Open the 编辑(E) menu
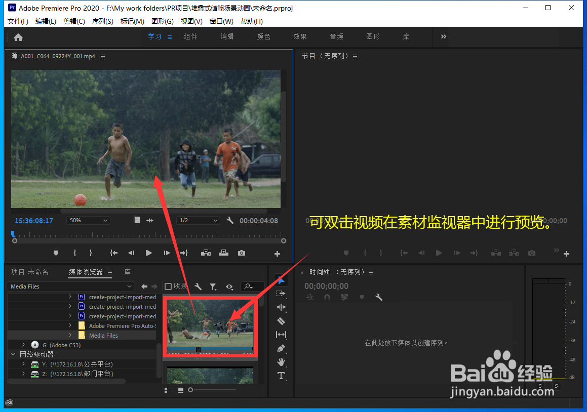Image resolution: width=587 pixels, height=412 pixels. (46, 21)
